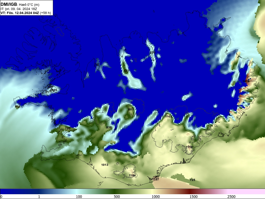
Task: Pick the dark green band of the color scale
Action: coord(114,191)
